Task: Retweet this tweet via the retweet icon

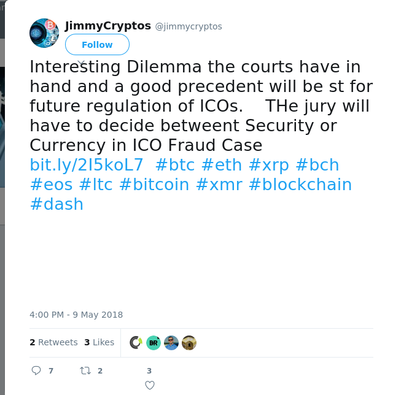Action: point(85,370)
